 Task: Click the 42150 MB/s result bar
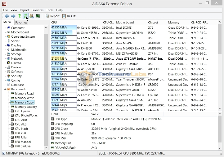point(64,28)
